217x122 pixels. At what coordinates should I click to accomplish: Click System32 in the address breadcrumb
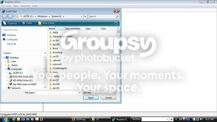coord(56,16)
